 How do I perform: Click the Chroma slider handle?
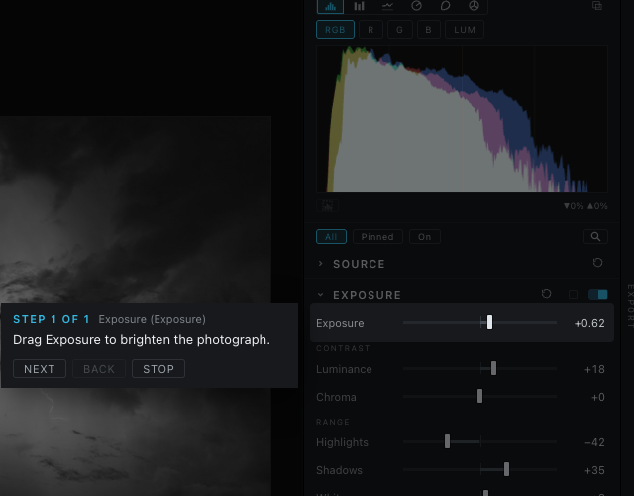[x=479, y=396]
